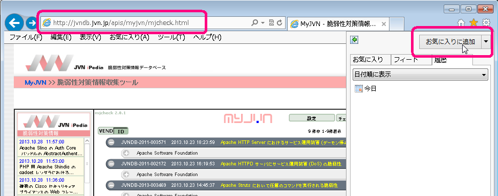Select the VEND toggle option
498x196 pixels.
click(x=105, y=131)
